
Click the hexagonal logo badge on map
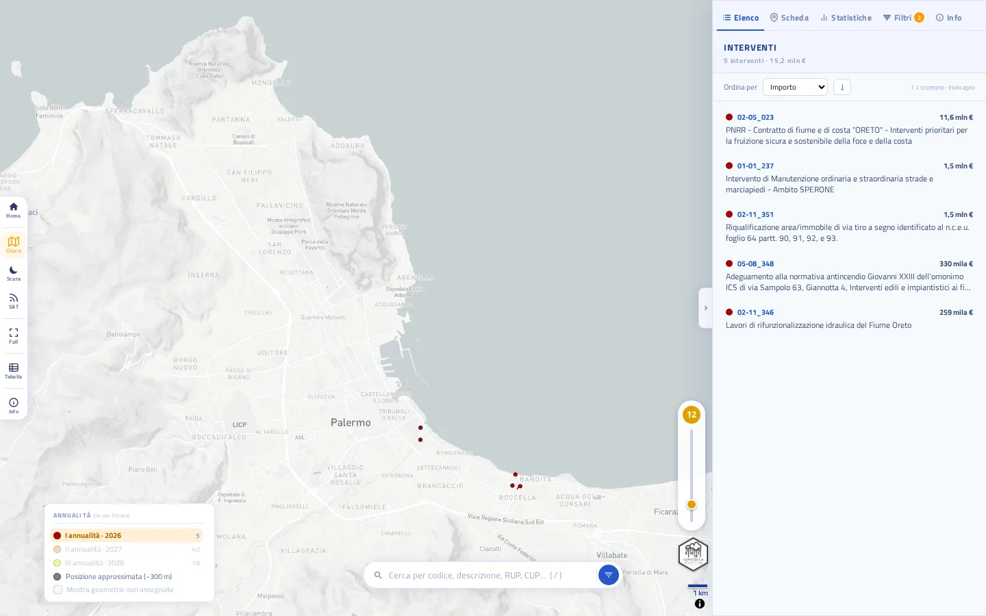point(693,554)
